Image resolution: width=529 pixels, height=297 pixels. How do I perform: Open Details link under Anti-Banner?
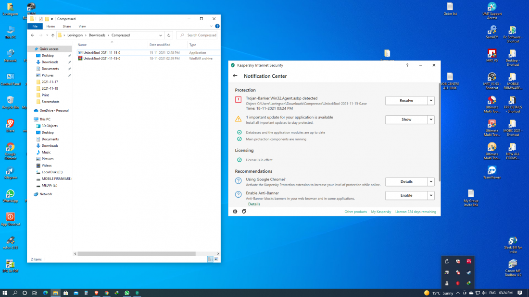coord(254,204)
